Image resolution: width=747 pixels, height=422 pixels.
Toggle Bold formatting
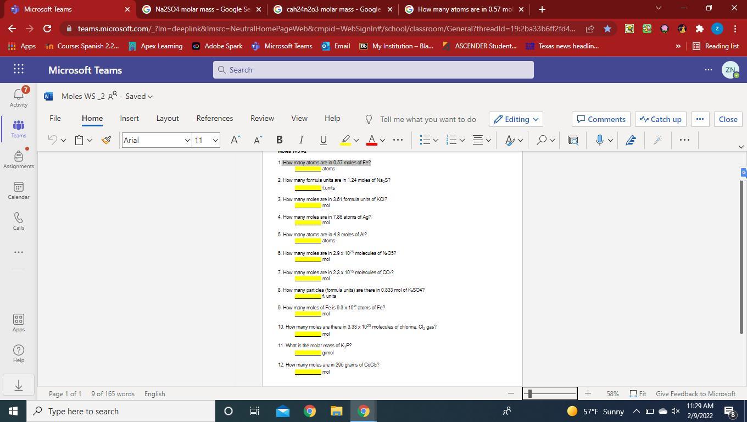coord(279,140)
